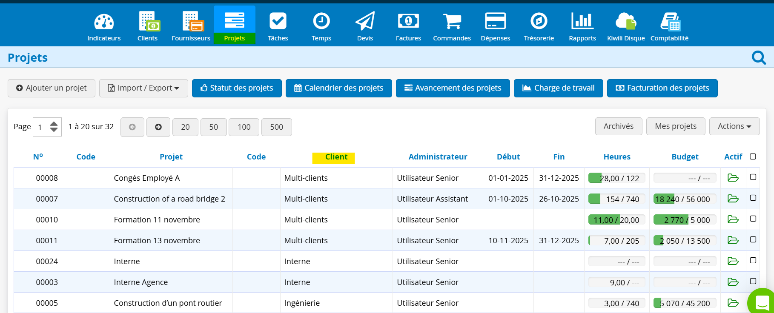Go to next page arrow

158,127
